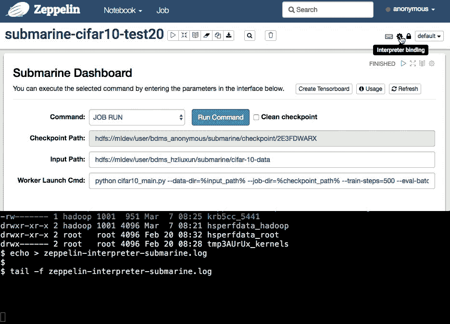The width and height of the screenshot is (450, 324).
Task: Toggle show/hide output book icon in note toolbar
Action: click(196, 35)
